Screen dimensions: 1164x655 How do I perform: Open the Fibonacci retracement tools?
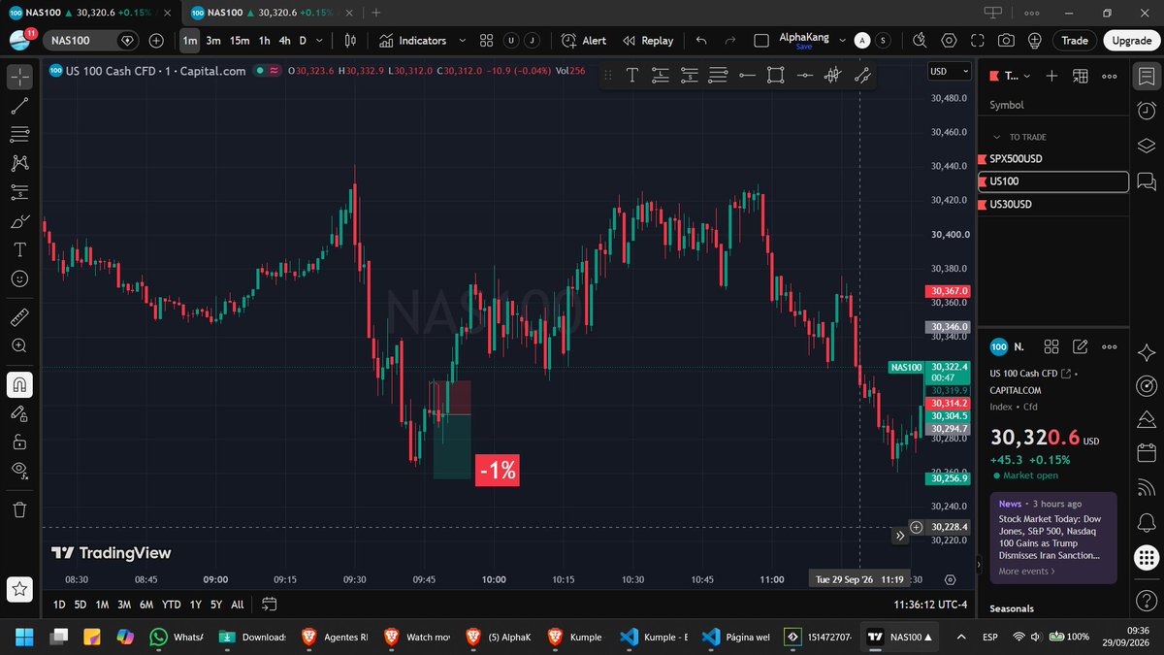19,134
